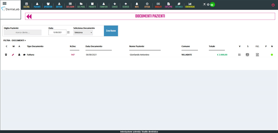Open the FORNITORI section
This screenshot has height=133, width=278.
(x=104, y=5)
